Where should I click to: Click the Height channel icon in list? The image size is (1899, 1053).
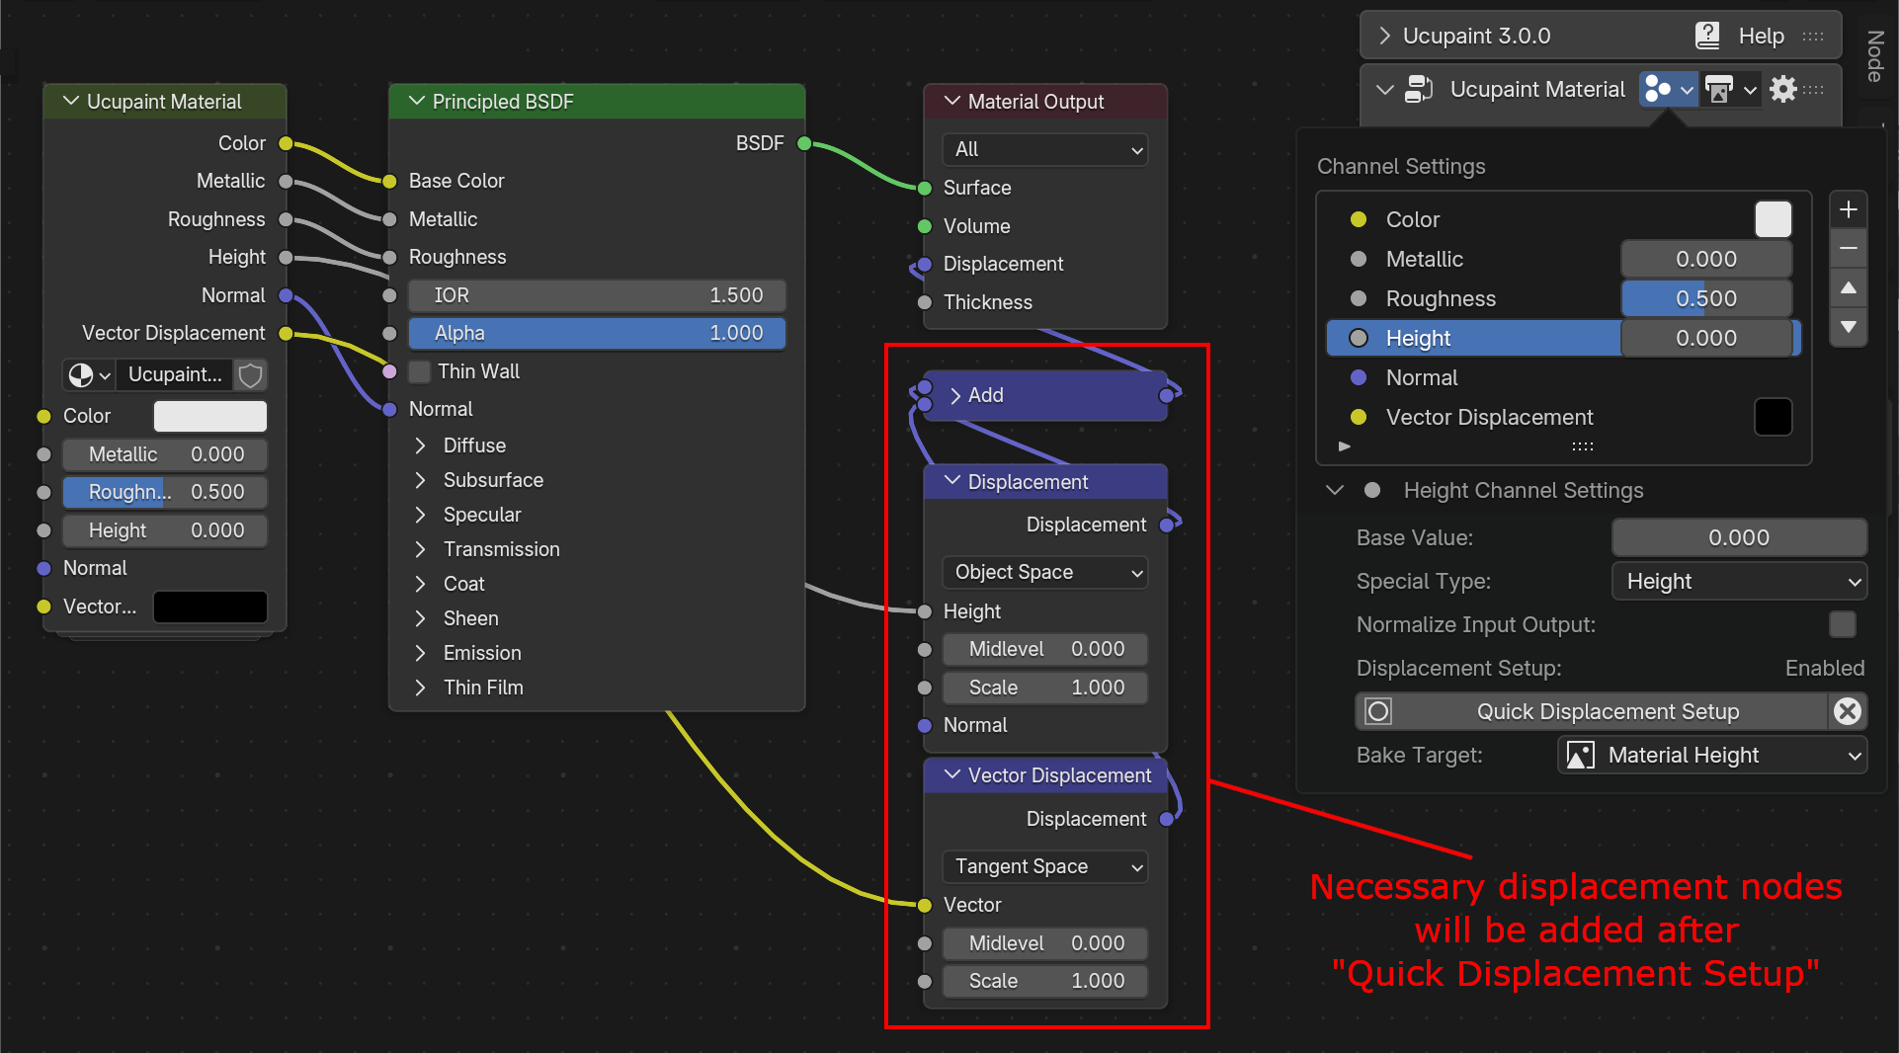pos(1359,338)
